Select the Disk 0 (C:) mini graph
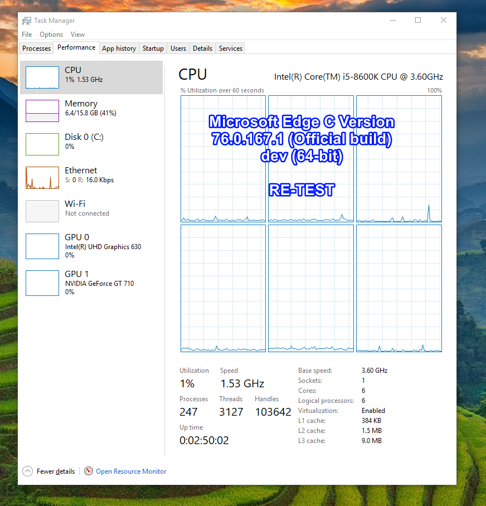 (42, 144)
